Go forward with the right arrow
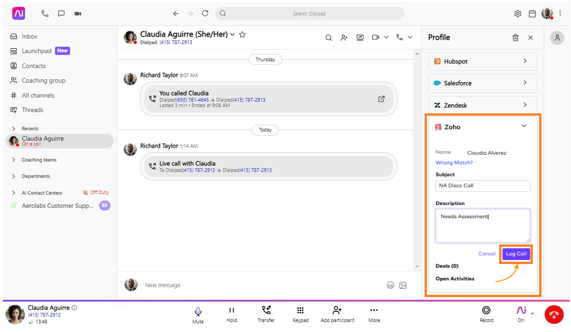This screenshot has height=332, width=571. pyautogui.click(x=190, y=14)
